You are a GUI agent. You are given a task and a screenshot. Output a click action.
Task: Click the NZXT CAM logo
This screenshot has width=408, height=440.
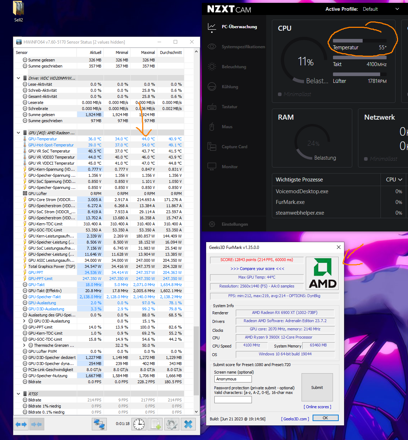(x=229, y=9)
